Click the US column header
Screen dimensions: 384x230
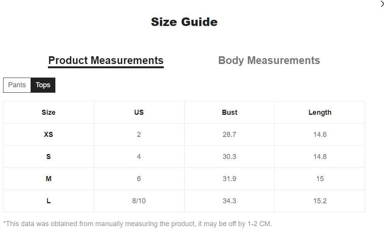[x=139, y=112]
